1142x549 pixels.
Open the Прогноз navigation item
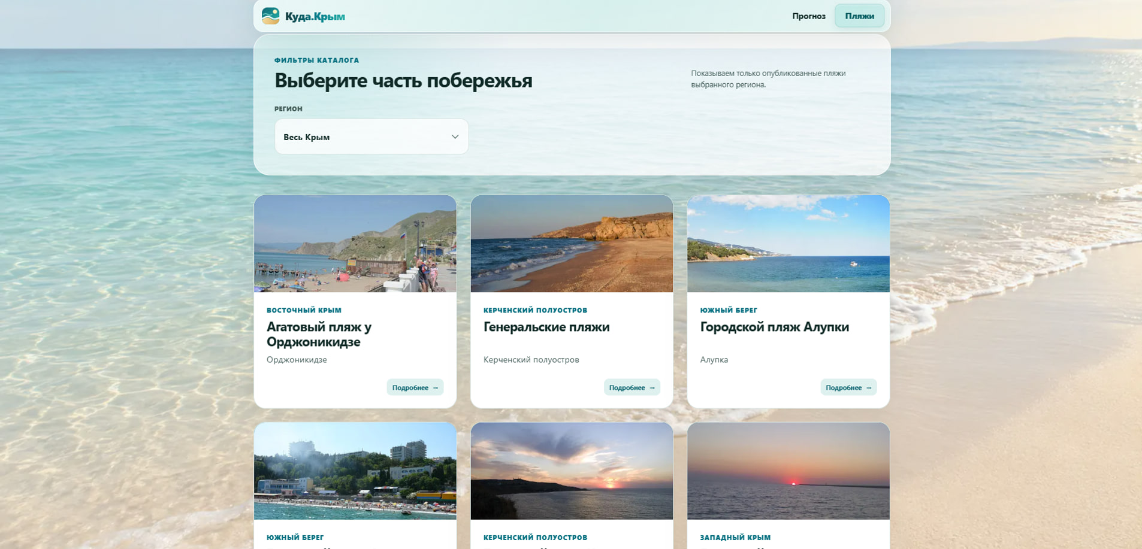pos(809,16)
